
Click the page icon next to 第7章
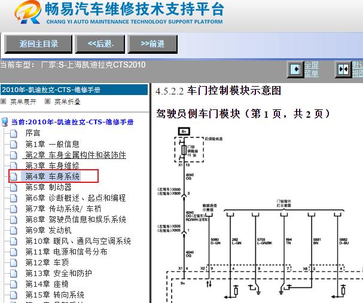click(14, 209)
